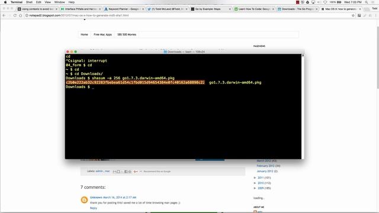Viewport: 379px width, 213px height.
Task: Switch to the Using contexts to avoid tab
Action: click(37, 9)
